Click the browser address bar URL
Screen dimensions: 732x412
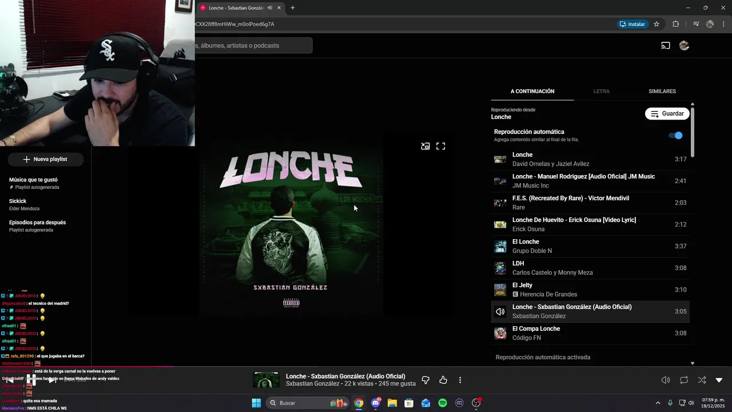tap(235, 24)
